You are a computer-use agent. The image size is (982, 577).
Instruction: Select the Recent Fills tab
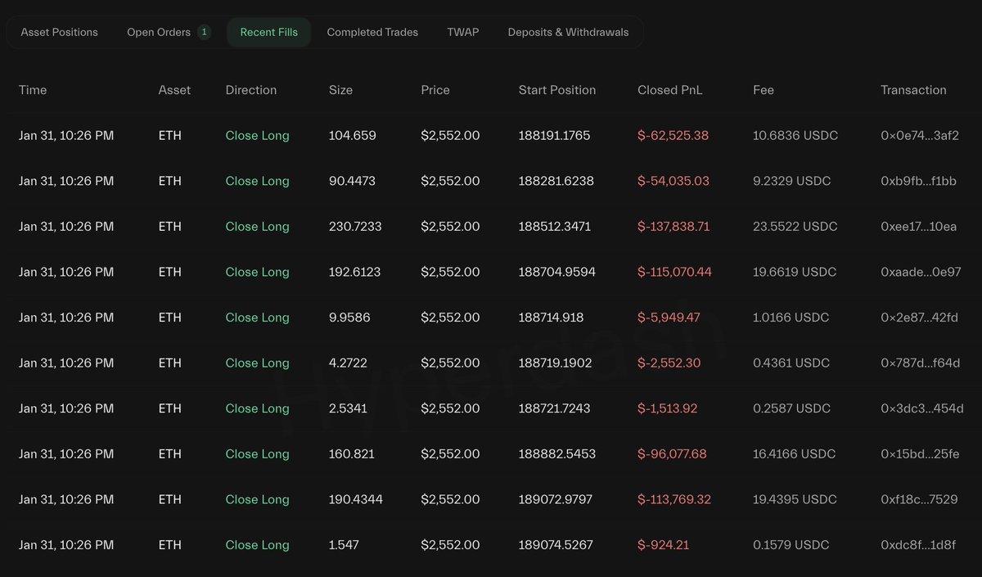(x=268, y=33)
